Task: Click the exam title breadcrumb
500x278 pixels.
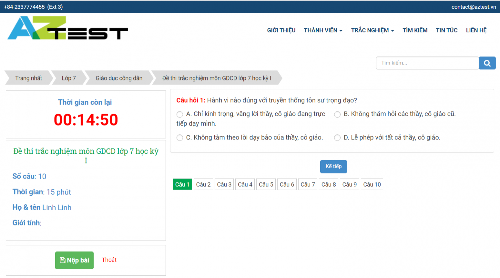Action: 217,78
